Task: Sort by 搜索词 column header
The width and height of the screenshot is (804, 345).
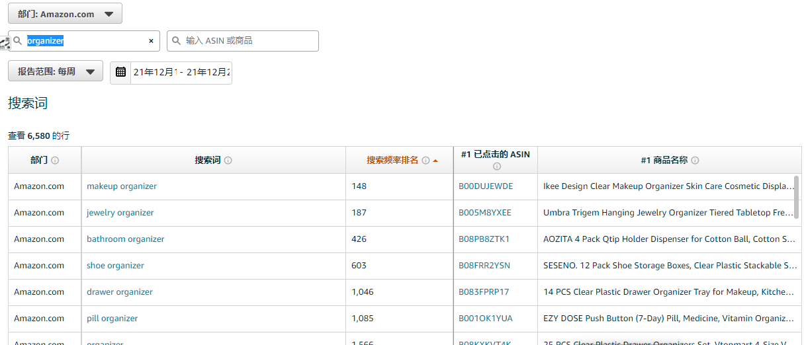Action: (207, 161)
